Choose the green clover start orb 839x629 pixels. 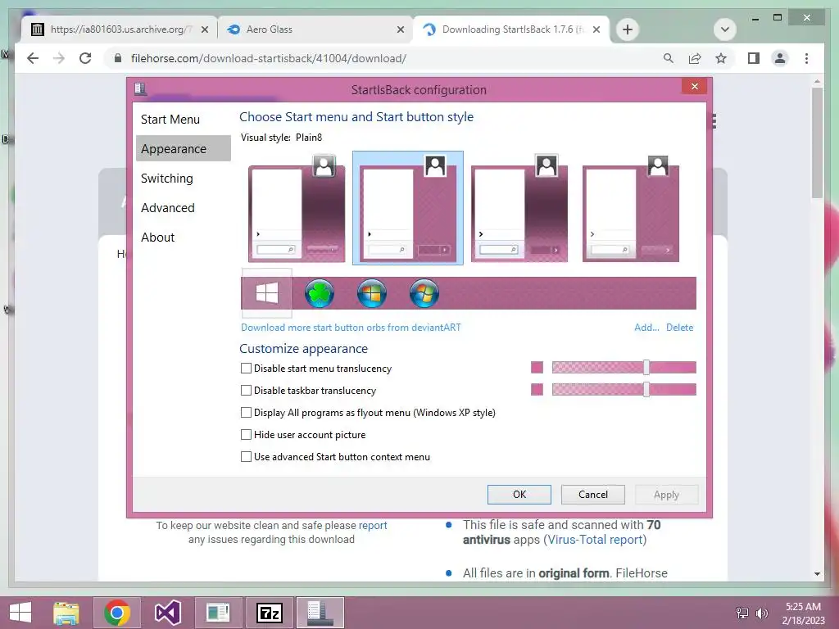[x=320, y=294]
